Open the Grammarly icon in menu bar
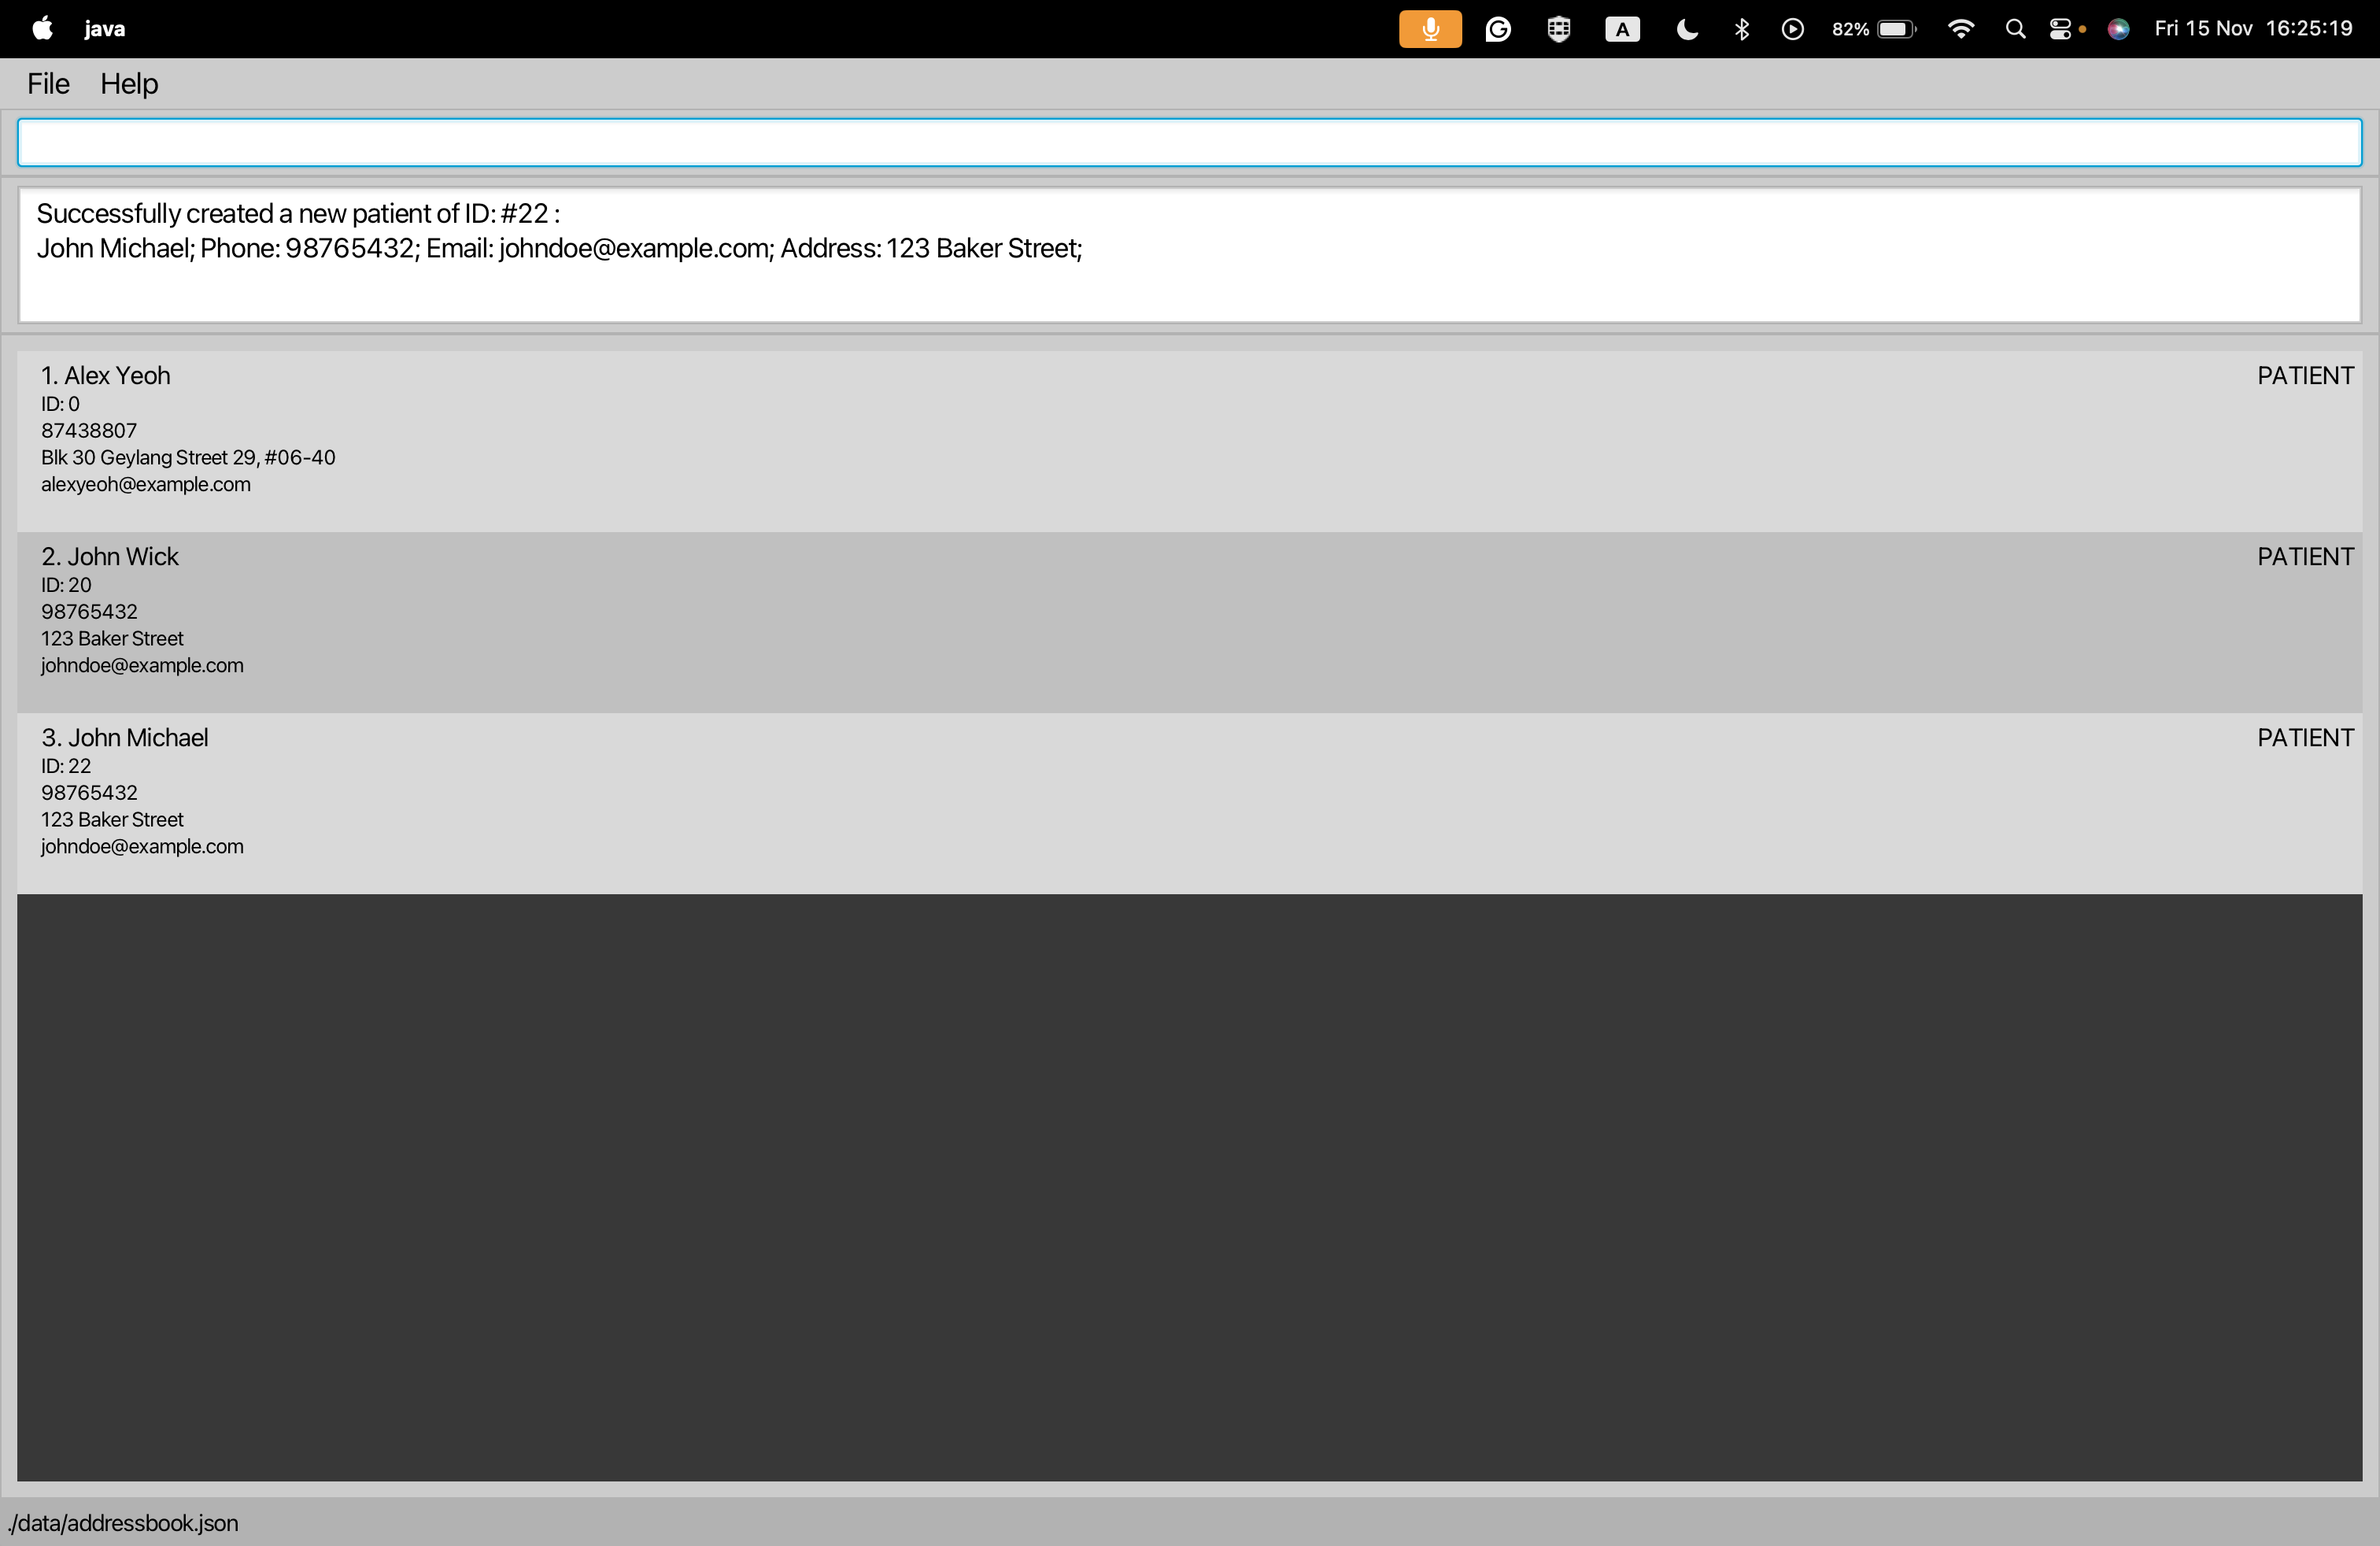This screenshot has height=1546, width=2380. point(1497,29)
